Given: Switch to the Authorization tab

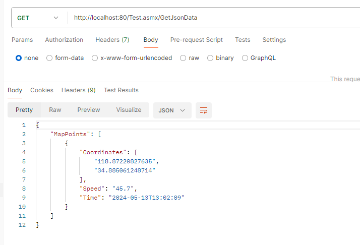Looking at the screenshot, I should 64,40.
